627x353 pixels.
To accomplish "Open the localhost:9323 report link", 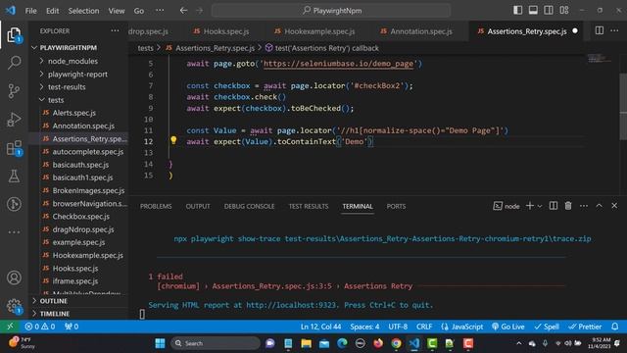I will click(x=291, y=305).
